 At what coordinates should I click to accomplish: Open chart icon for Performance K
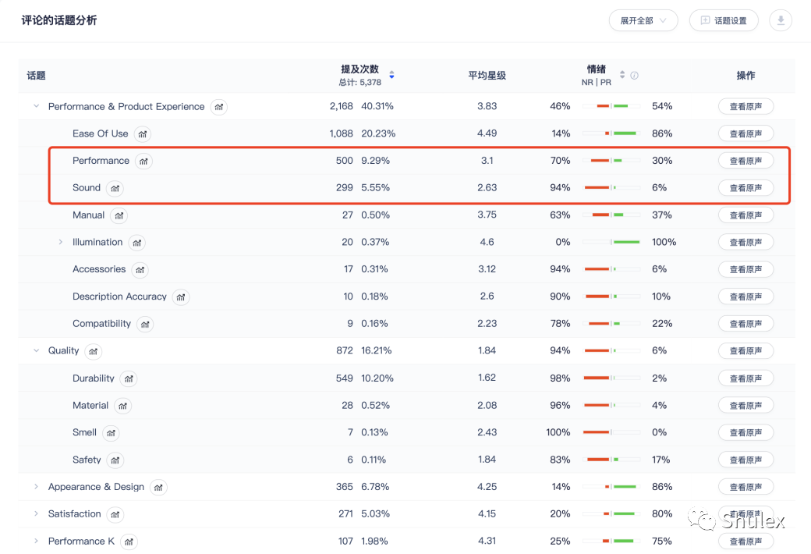point(129,542)
